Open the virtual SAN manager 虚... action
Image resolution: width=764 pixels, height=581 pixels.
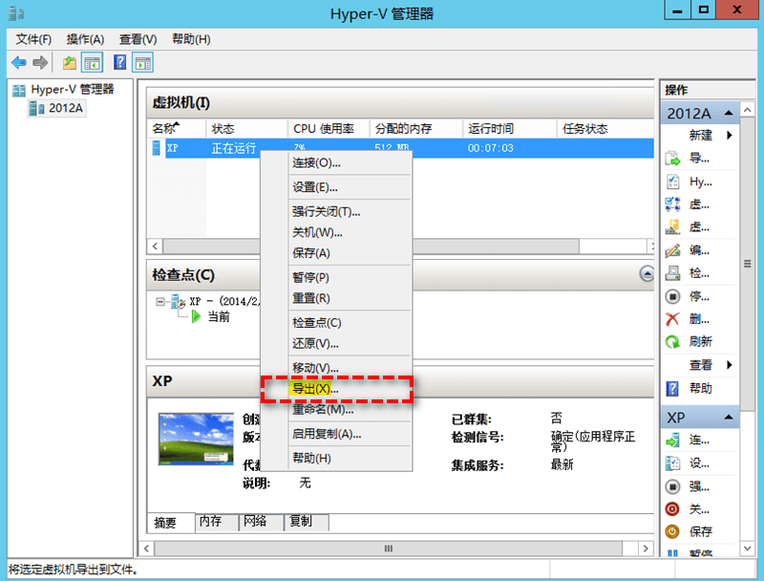699,227
